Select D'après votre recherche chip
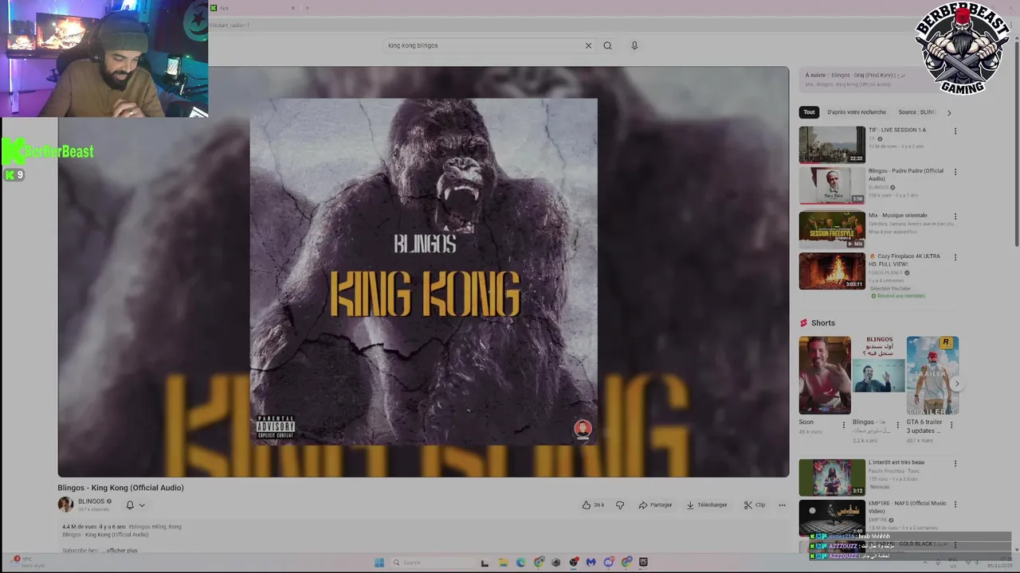1020x573 pixels. [x=856, y=112]
